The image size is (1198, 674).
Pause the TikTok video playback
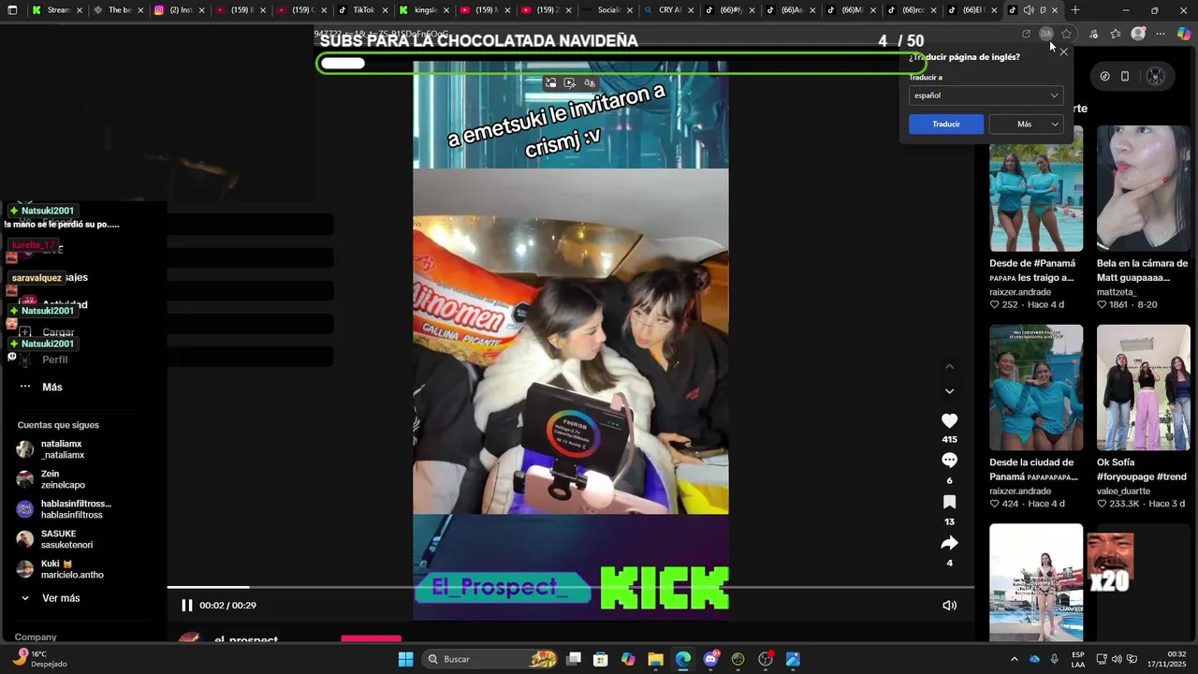(x=186, y=606)
